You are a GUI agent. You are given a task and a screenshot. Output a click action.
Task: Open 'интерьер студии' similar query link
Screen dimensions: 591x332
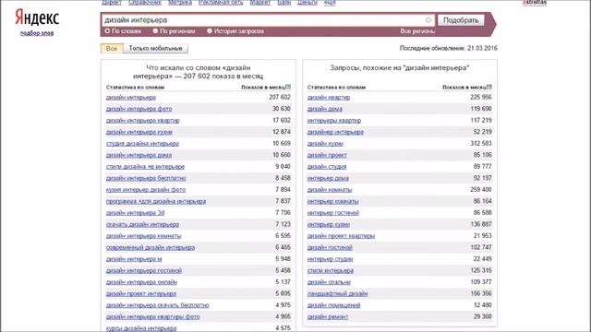pos(331,259)
